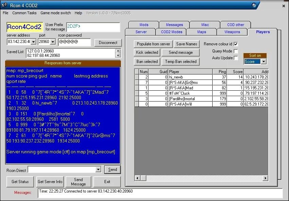Open the Help menu
Viewport: 289px width, 201px height.
point(78,13)
